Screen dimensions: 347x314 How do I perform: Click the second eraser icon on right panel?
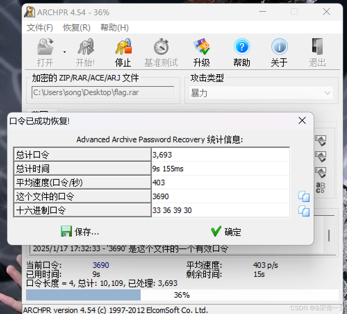click(x=321, y=156)
